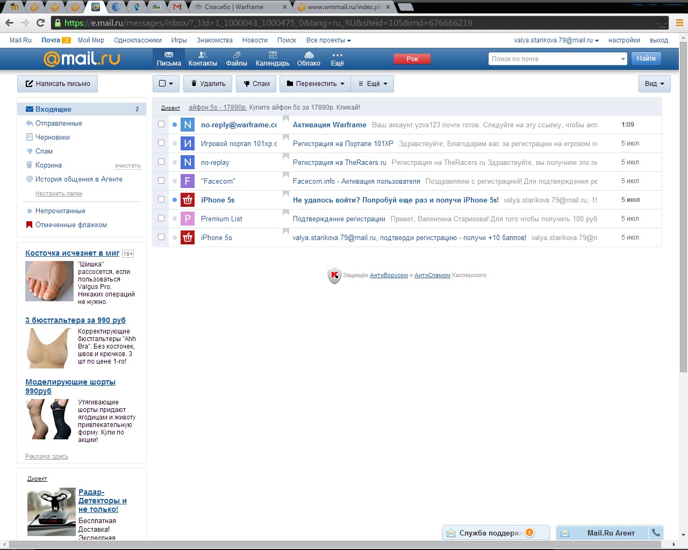Show Отмеченные флажком filter

click(71, 225)
